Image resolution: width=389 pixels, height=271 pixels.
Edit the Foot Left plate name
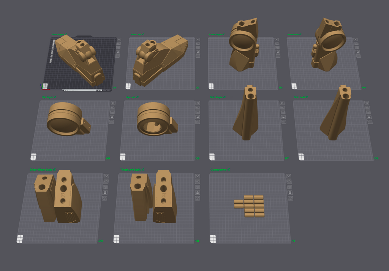point(143,35)
